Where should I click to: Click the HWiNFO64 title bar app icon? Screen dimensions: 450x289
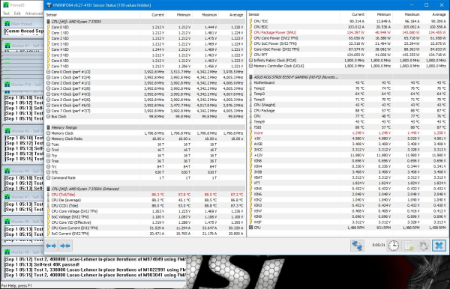49,5
